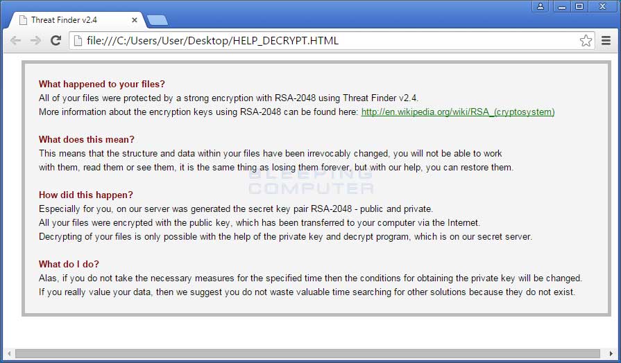This screenshot has height=363, width=621.
Task: Open the Chrome user profile button
Action: (x=541, y=6)
